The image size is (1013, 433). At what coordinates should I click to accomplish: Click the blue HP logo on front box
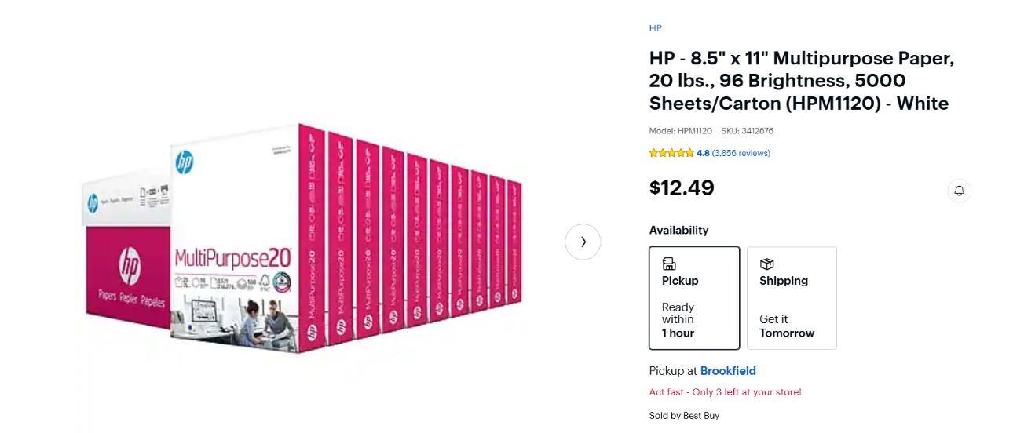(185, 162)
